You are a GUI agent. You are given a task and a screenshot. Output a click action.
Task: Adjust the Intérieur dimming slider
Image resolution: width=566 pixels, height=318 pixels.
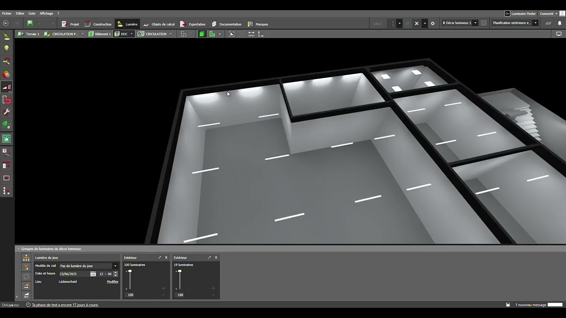[x=130, y=280]
